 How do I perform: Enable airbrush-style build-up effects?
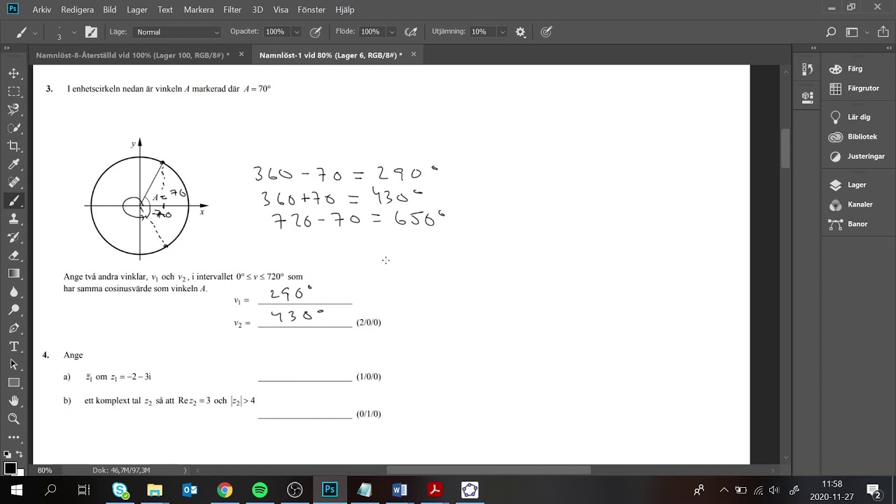pyautogui.click(x=411, y=31)
